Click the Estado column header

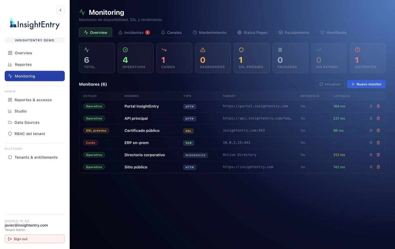coord(90,96)
